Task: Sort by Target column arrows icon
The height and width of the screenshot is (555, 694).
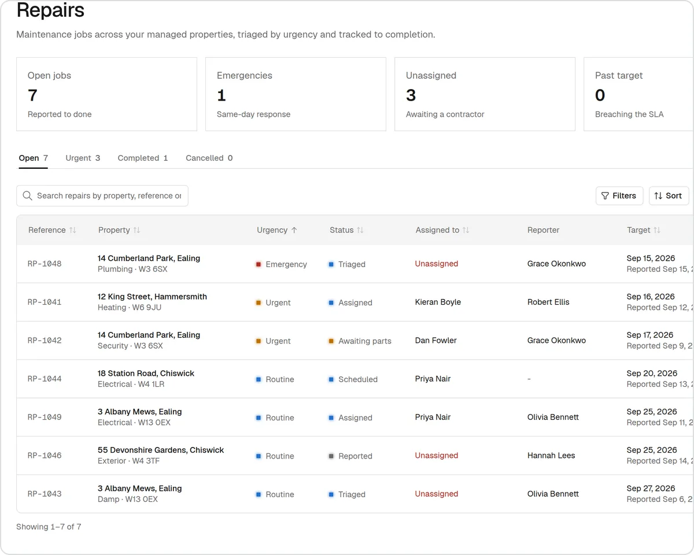Action: [657, 230]
